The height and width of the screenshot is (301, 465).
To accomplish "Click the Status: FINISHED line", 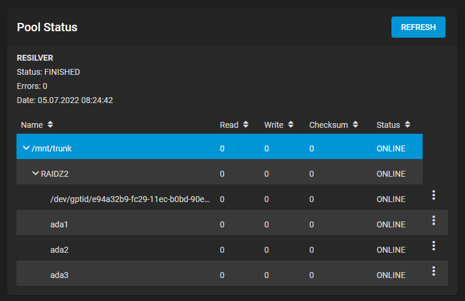I will pos(48,72).
